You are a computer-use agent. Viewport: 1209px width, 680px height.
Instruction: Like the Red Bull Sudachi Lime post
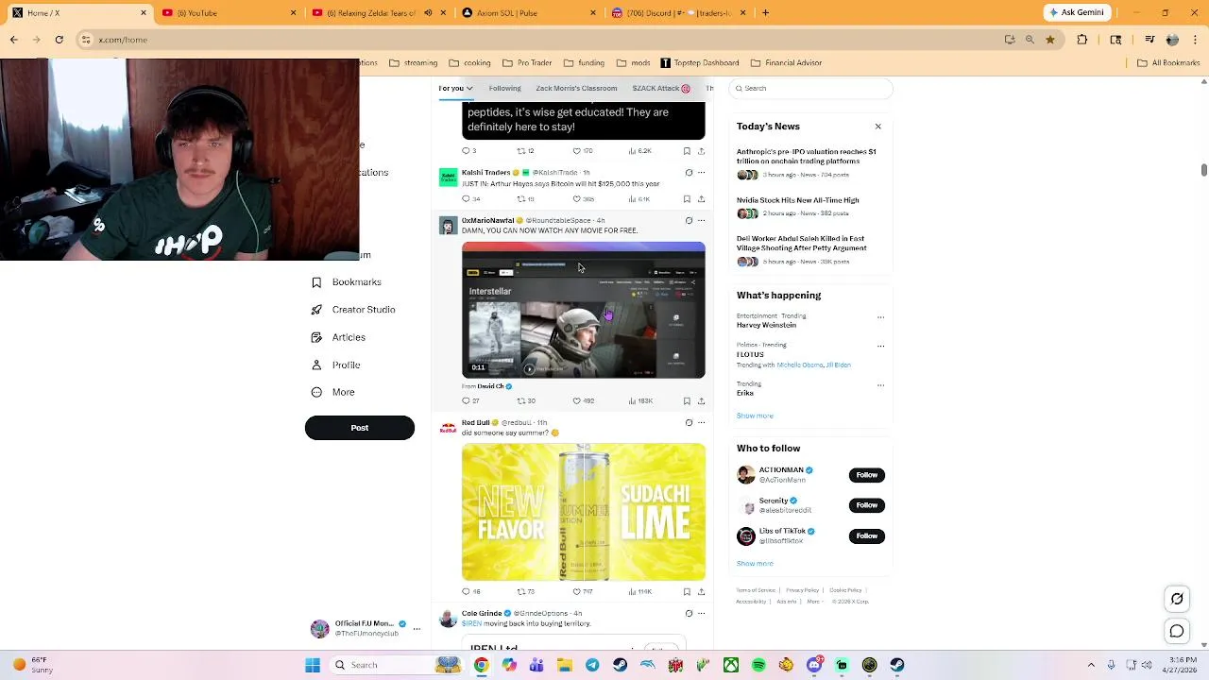point(577,591)
